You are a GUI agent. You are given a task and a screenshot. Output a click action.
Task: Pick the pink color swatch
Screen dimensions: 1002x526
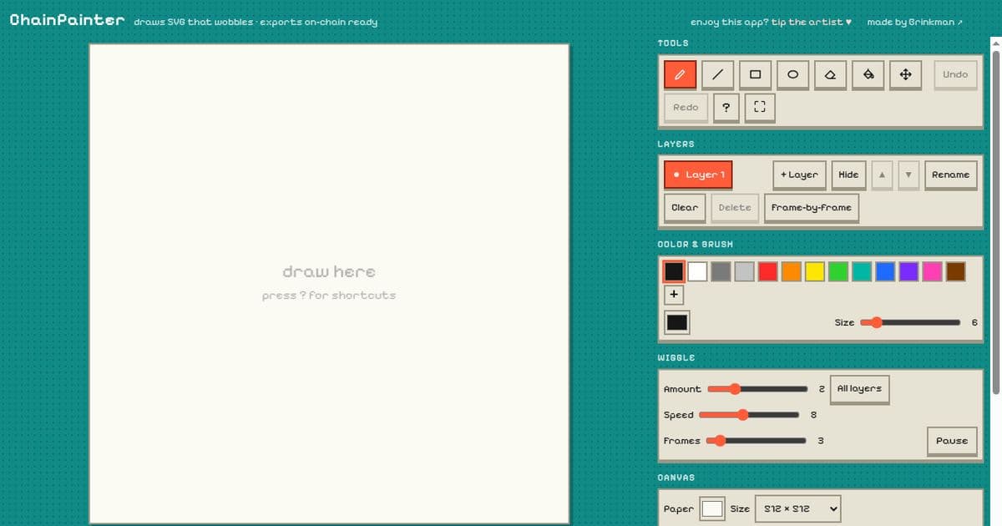point(932,271)
